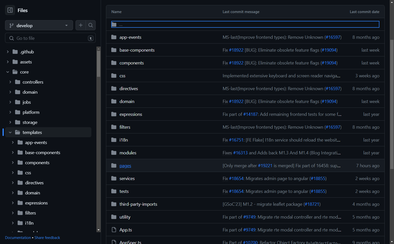Expand the sidebar app-events folder chevron
This screenshot has height=244, width=394.
[13, 142]
